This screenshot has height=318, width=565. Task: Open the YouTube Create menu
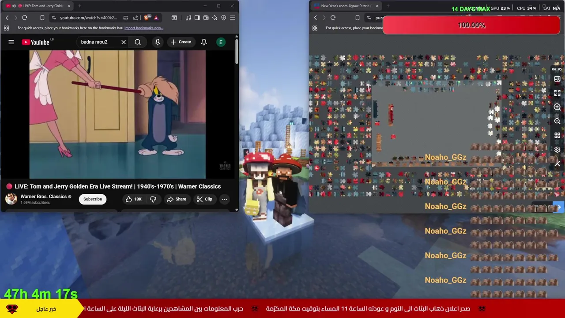pyautogui.click(x=181, y=42)
